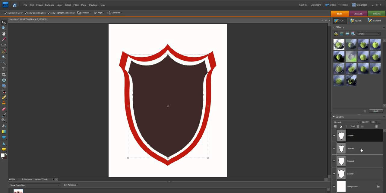The image size is (386, 193).
Task: Open the Organizer
Action: (360, 5)
